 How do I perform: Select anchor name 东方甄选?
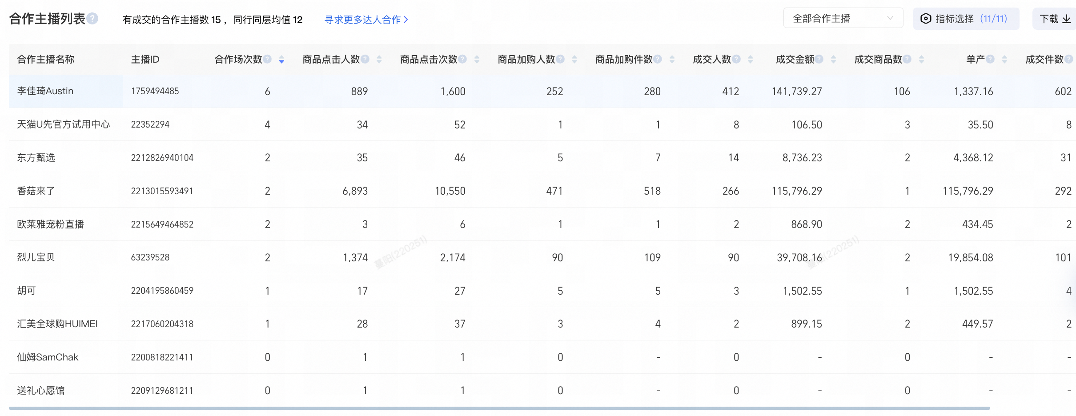(x=36, y=158)
